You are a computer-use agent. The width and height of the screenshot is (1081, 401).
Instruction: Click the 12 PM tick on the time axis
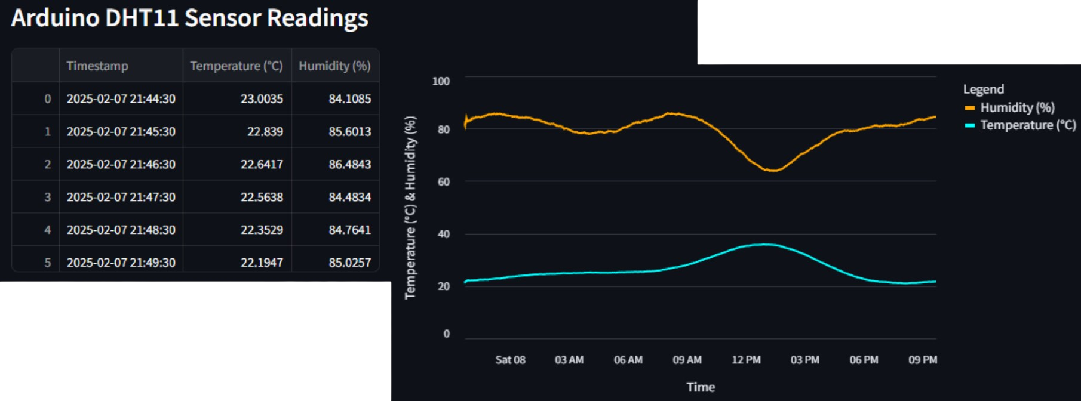[746, 360]
